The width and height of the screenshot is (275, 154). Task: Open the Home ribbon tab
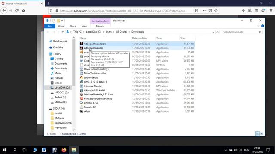(61, 26)
